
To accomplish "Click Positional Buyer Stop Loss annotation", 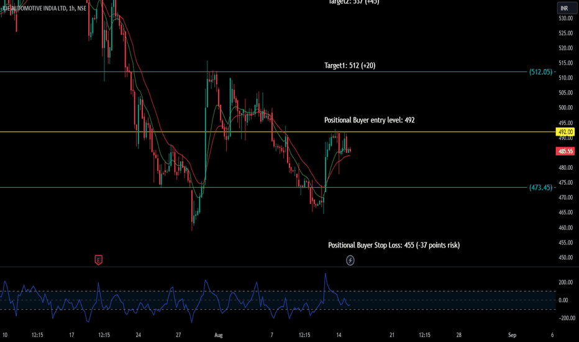I will pos(394,245).
